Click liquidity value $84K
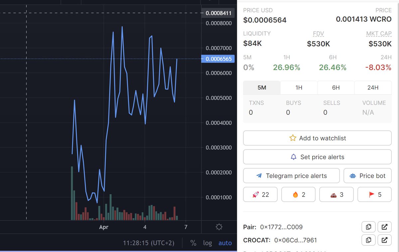The height and width of the screenshot is (252, 399). tap(253, 43)
